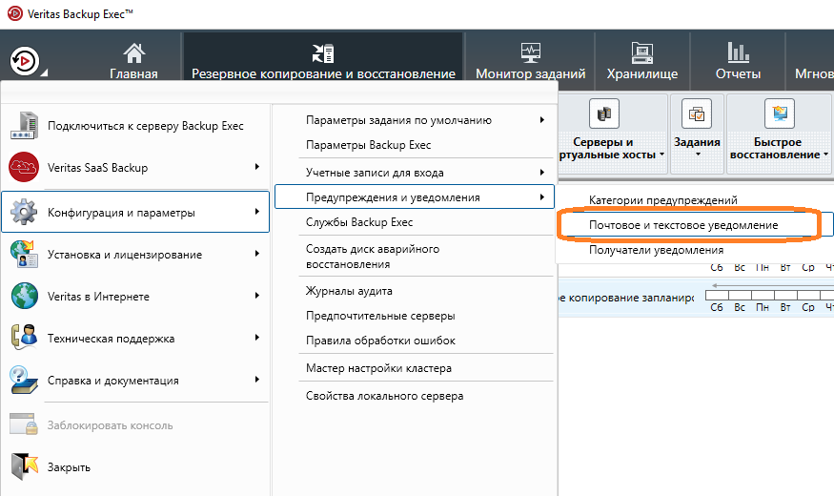
Task: Expand the Veritas SaaS Backup submenu arrow
Action: tap(257, 167)
